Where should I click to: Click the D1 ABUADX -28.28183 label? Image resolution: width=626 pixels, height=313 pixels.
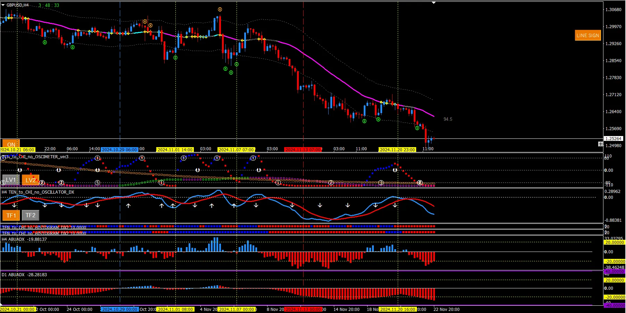pyautogui.click(x=24, y=275)
